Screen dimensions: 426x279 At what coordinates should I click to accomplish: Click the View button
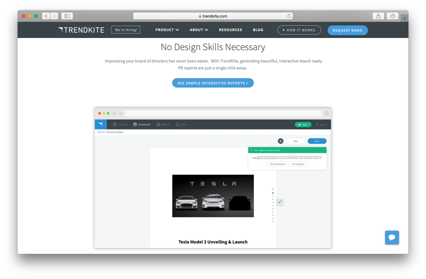click(295, 141)
